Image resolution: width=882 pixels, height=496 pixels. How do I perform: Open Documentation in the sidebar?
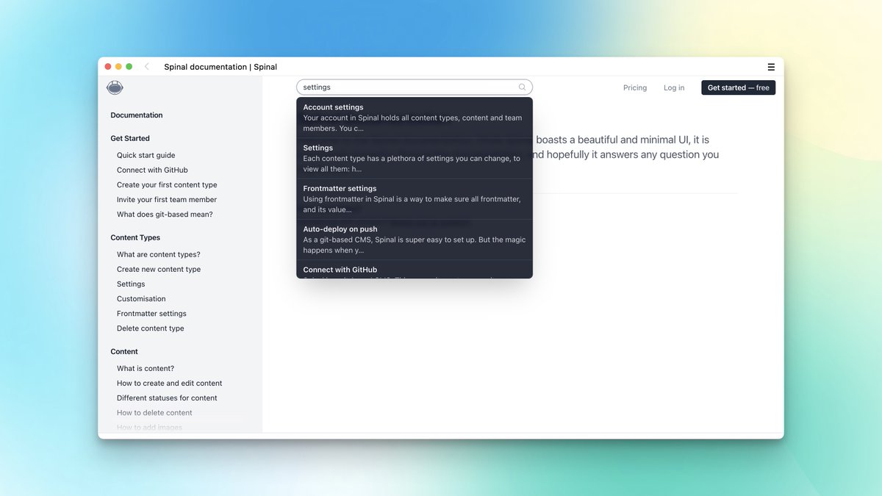(137, 115)
